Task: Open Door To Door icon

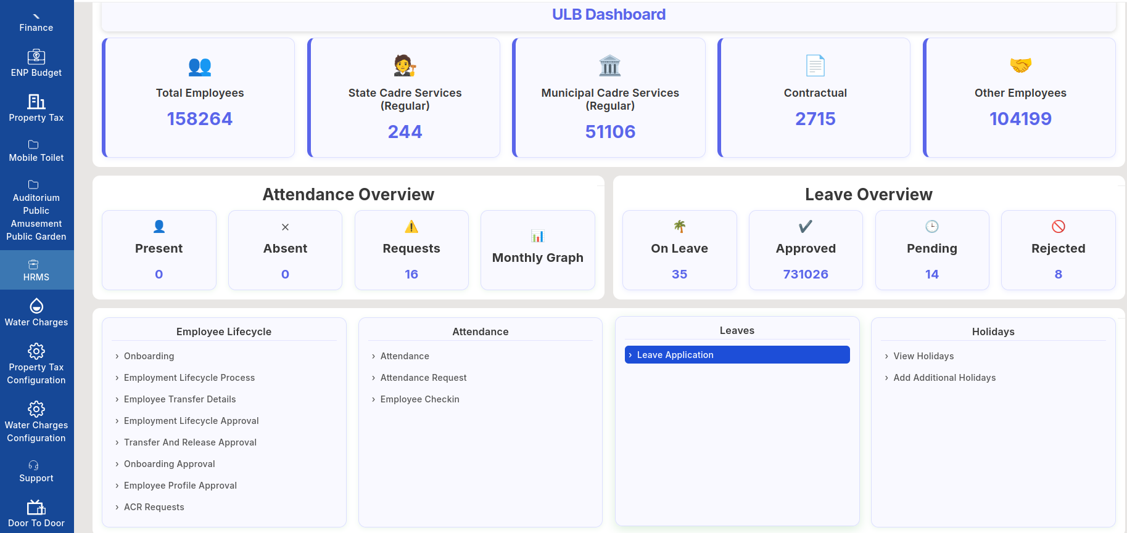Action: pyautogui.click(x=36, y=507)
